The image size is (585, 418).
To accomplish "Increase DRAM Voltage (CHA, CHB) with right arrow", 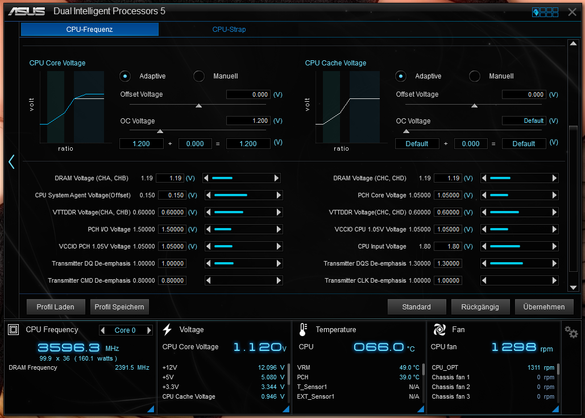I will (x=276, y=178).
